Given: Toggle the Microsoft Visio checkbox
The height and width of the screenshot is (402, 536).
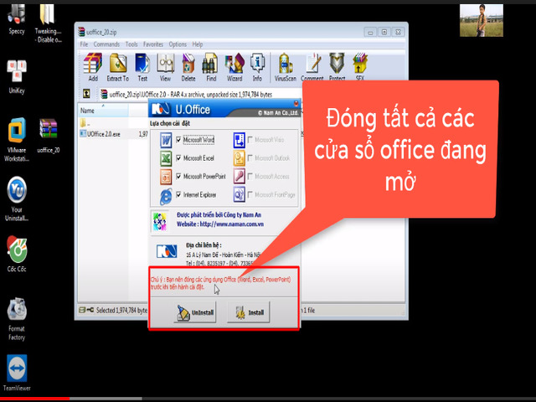Looking at the screenshot, I should pos(250,140).
